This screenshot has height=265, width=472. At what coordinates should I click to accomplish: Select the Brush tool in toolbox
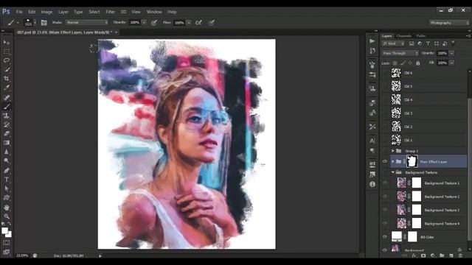[7, 107]
